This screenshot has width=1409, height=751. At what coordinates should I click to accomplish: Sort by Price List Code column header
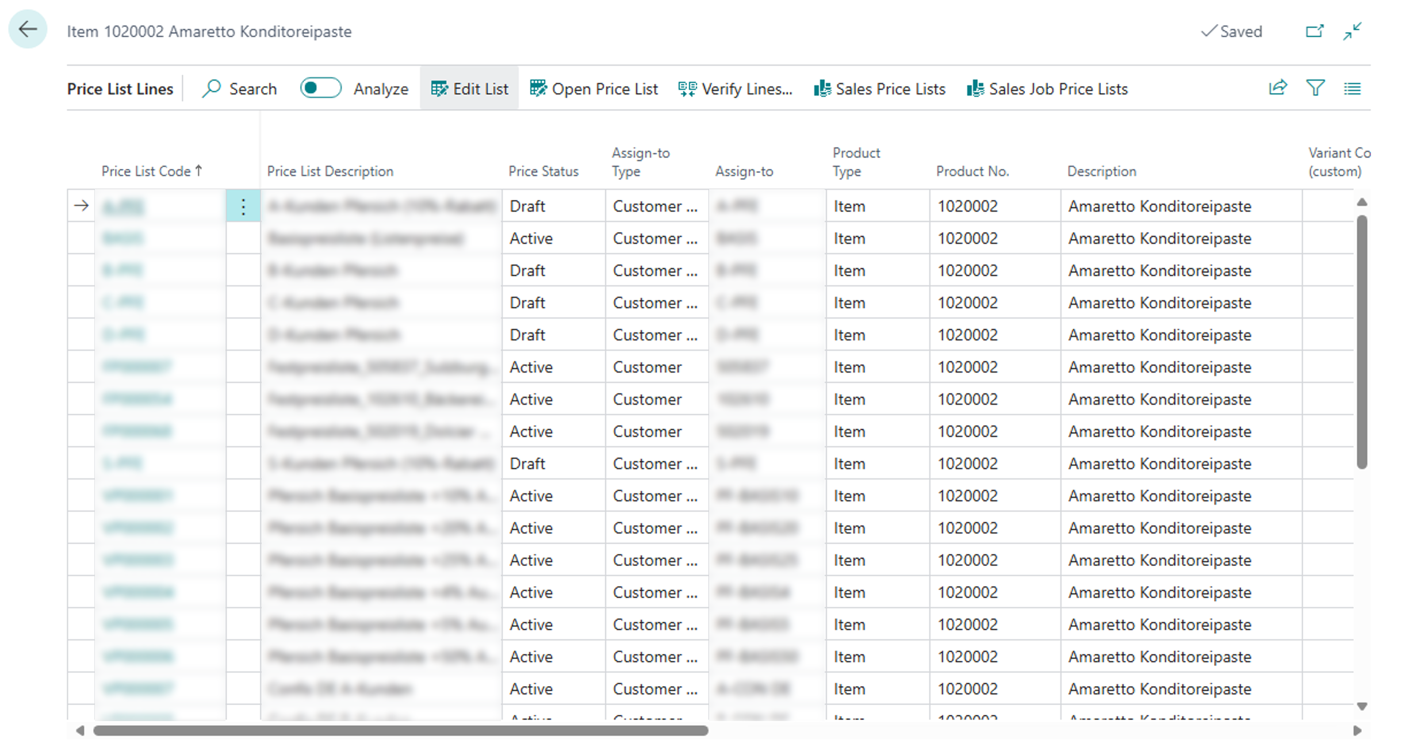pyautogui.click(x=152, y=171)
